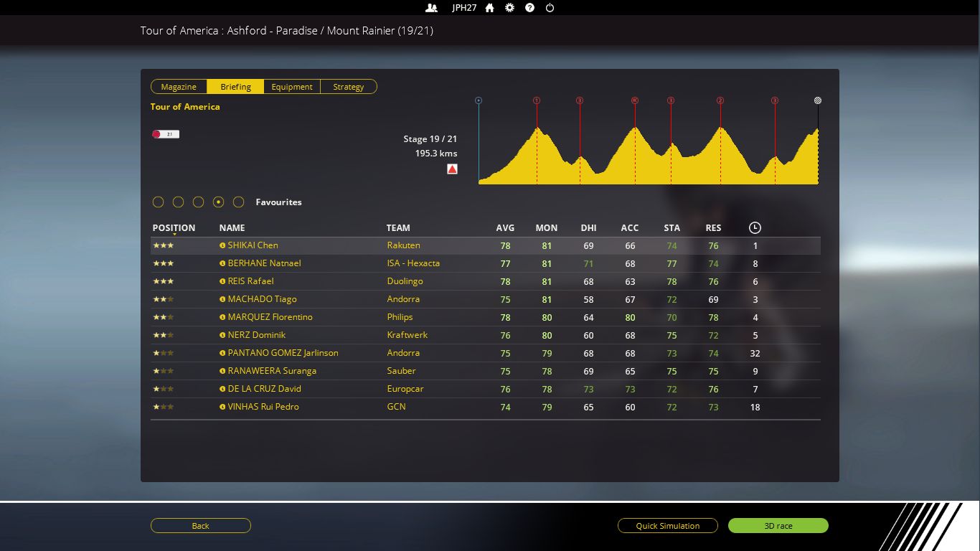The height and width of the screenshot is (551, 980).
Task: Open the home screen icon
Action: (489, 8)
